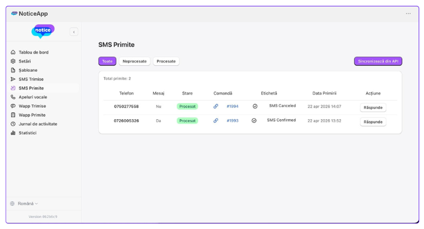Open the three-dots menu in the title bar
The width and height of the screenshot is (424, 229).
tap(408, 14)
